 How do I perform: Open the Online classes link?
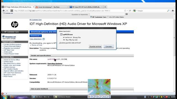click(x=9, y=67)
